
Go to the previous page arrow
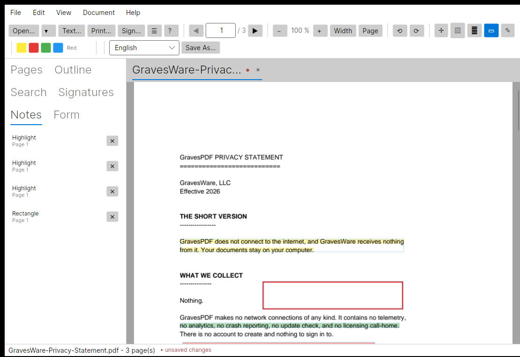(x=196, y=31)
